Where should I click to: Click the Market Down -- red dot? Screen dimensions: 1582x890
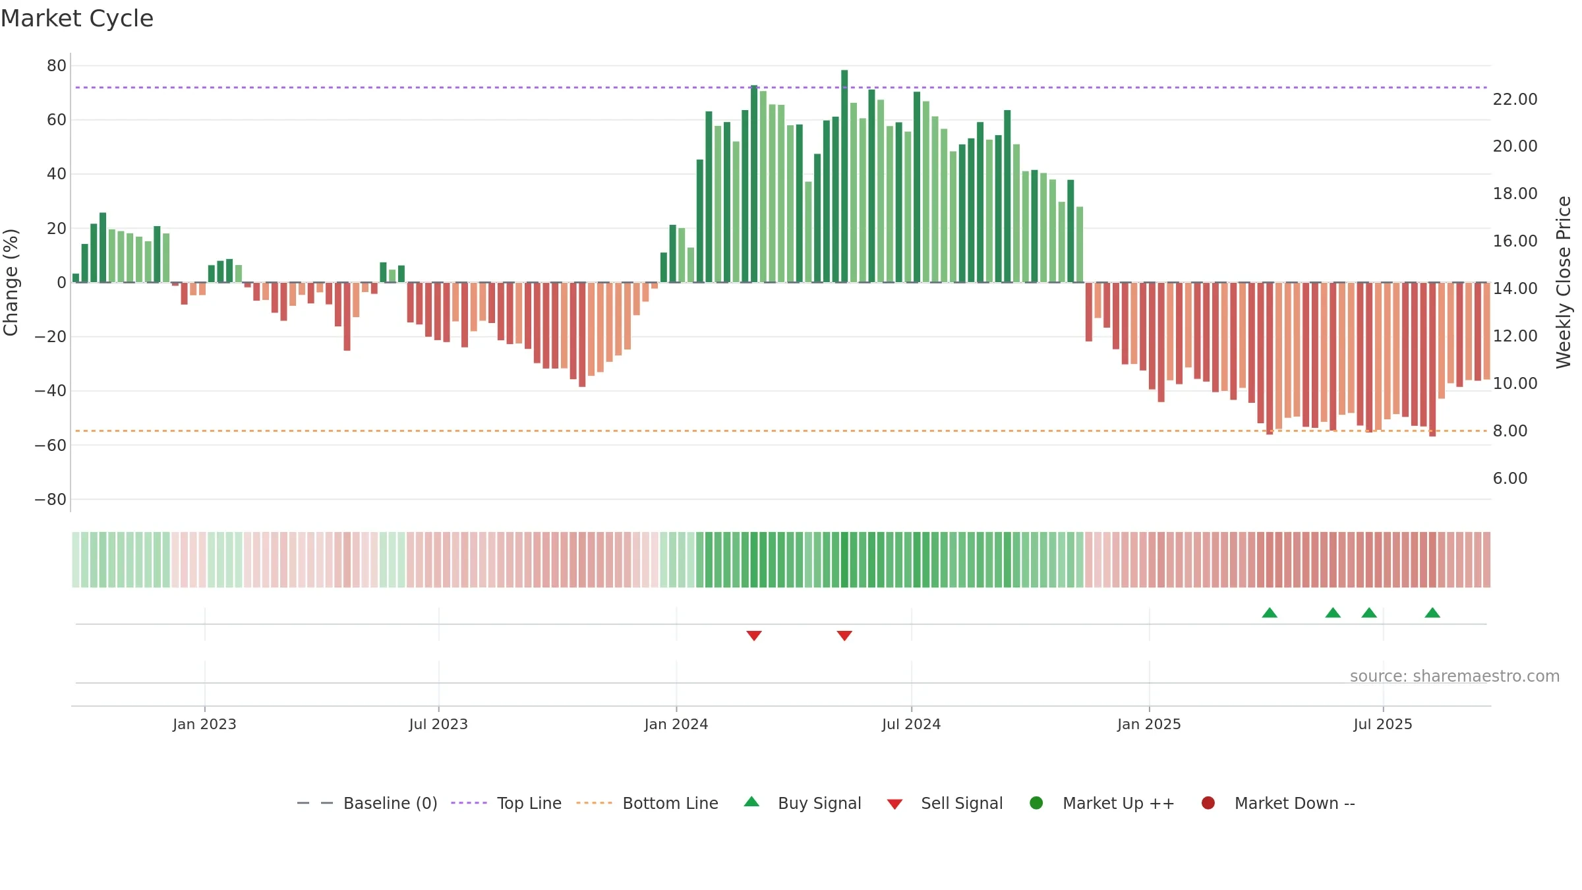[x=1208, y=803]
